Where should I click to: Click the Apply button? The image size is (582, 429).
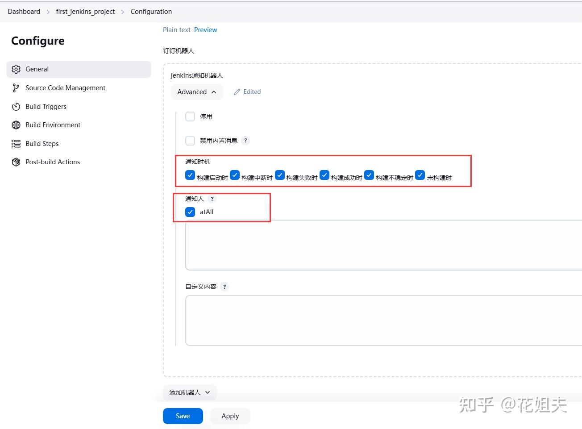tap(230, 416)
